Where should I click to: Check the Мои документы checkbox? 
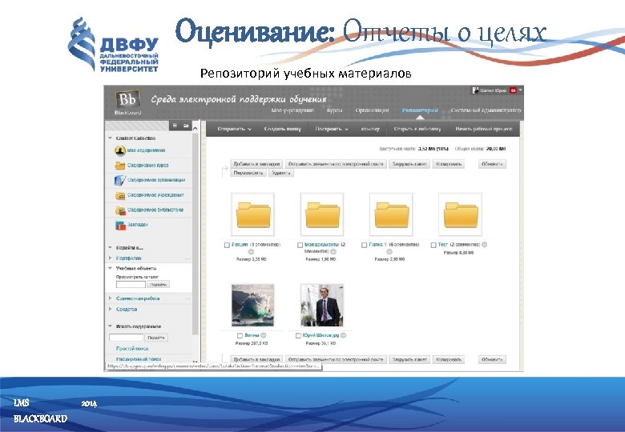click(300, 245)
